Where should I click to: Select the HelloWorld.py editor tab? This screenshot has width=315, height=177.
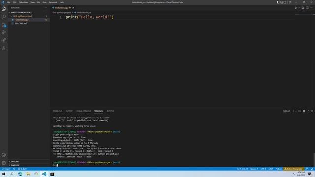pos(62,8)
